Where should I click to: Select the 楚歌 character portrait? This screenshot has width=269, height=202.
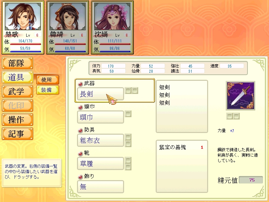point(23,16)
